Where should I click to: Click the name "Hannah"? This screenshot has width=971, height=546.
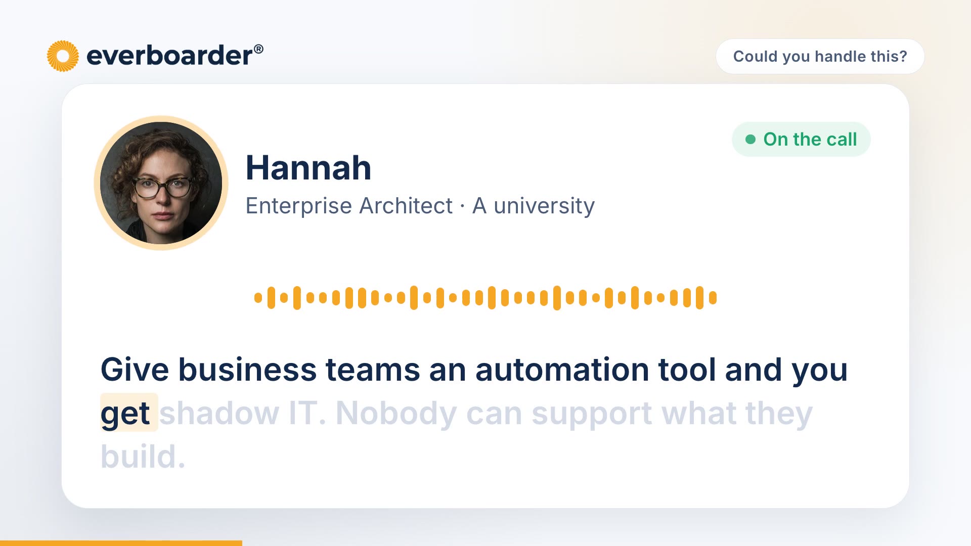click(x=308, y=168)
